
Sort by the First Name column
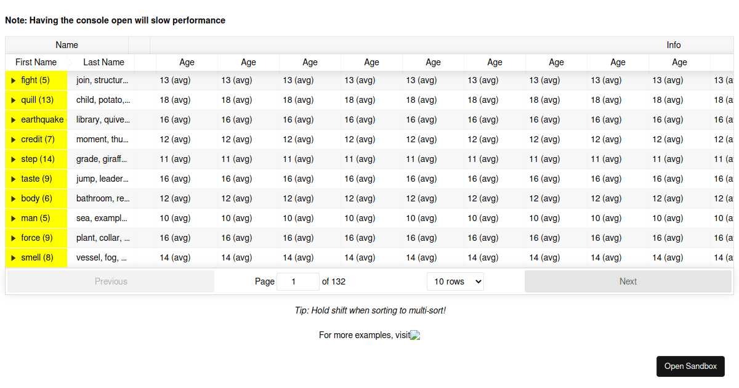(x=36, y=62)
